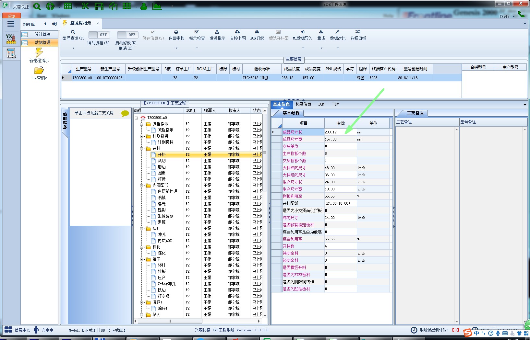Click 指示检查 toolbar item

[x=197, y=35]
